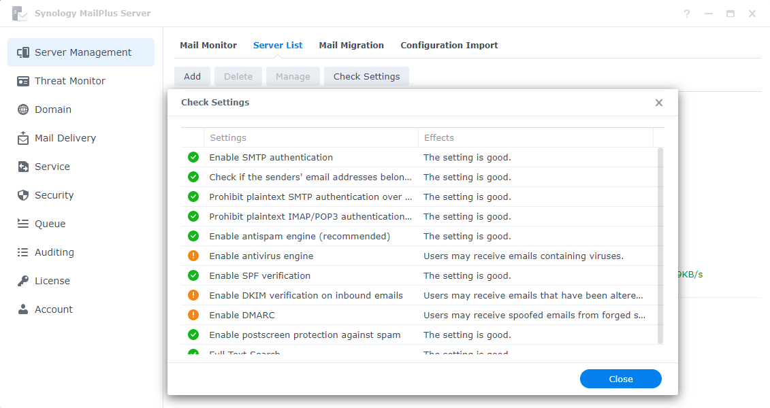Open the Service section
This screenshot has width=770, height=408.
coord(52,166)
